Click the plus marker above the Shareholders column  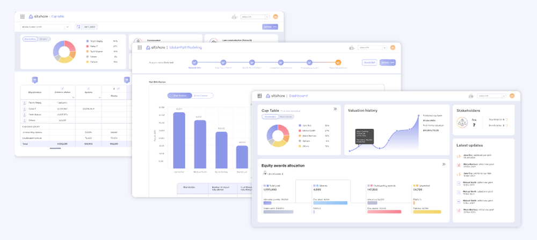(x=34, y=80)
